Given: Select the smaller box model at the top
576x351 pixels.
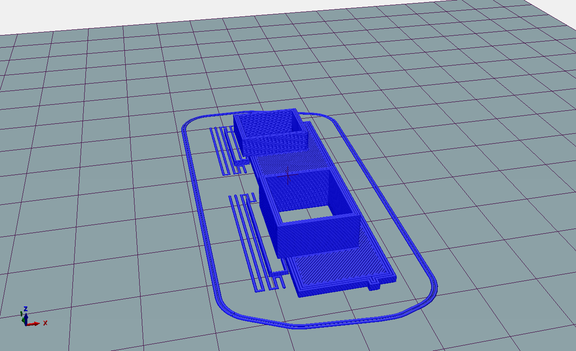Looking at the screenshot, I should 269,130.
